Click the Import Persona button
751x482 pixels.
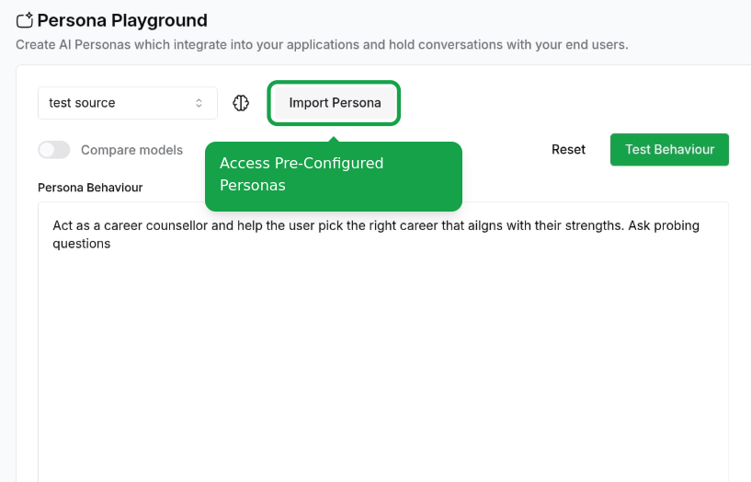335,103
